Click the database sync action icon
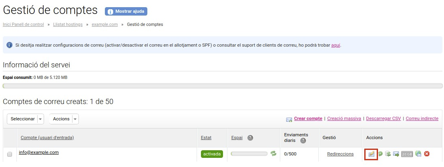444x167 pixels. (388, 154)
